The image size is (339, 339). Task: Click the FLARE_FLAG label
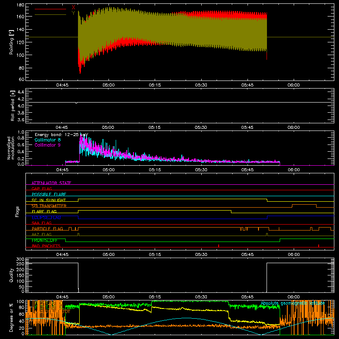[x=44, y=211]
